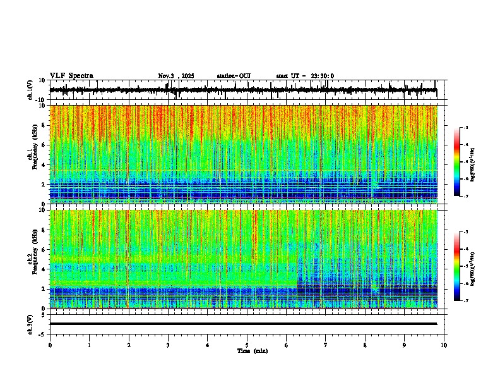Viewport: 500px width, 387px height.
Task: Click the ch.2 color bar "log(PSD)" units label
Action: [x=473, y=269]
